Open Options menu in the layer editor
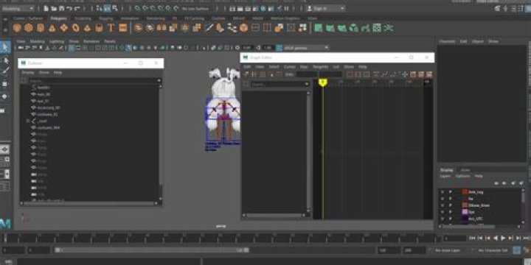 click(462, 176)
